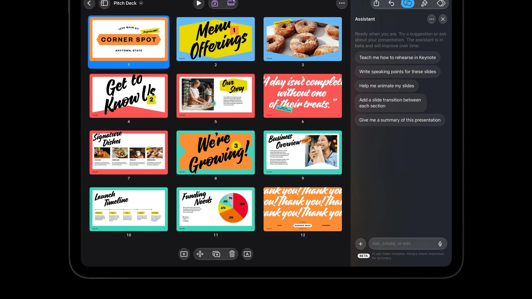Choose Teach me how to rehearse in Keynote
Viewport: 532px width, 299px height.
[x=397, y=58]
